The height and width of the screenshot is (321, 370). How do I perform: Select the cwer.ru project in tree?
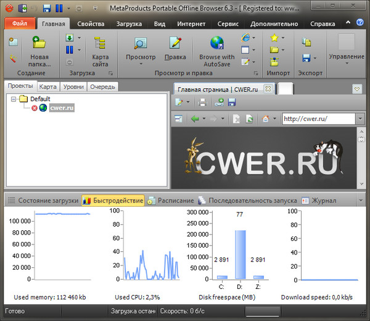point(62,108)
